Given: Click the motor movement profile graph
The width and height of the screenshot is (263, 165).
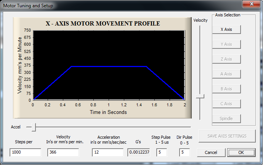Looking at the screenshot, I should (109, 65).
